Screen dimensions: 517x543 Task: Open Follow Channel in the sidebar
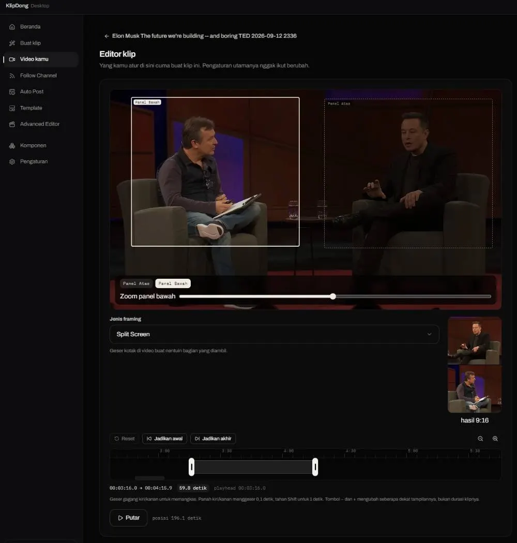pos(41,76)
